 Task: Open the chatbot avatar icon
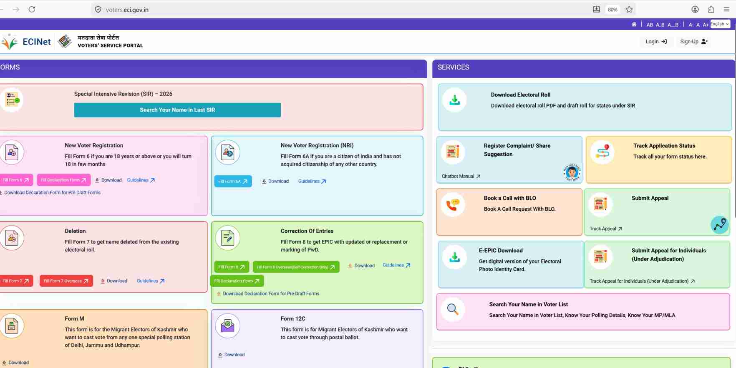[x=572, y=172]
